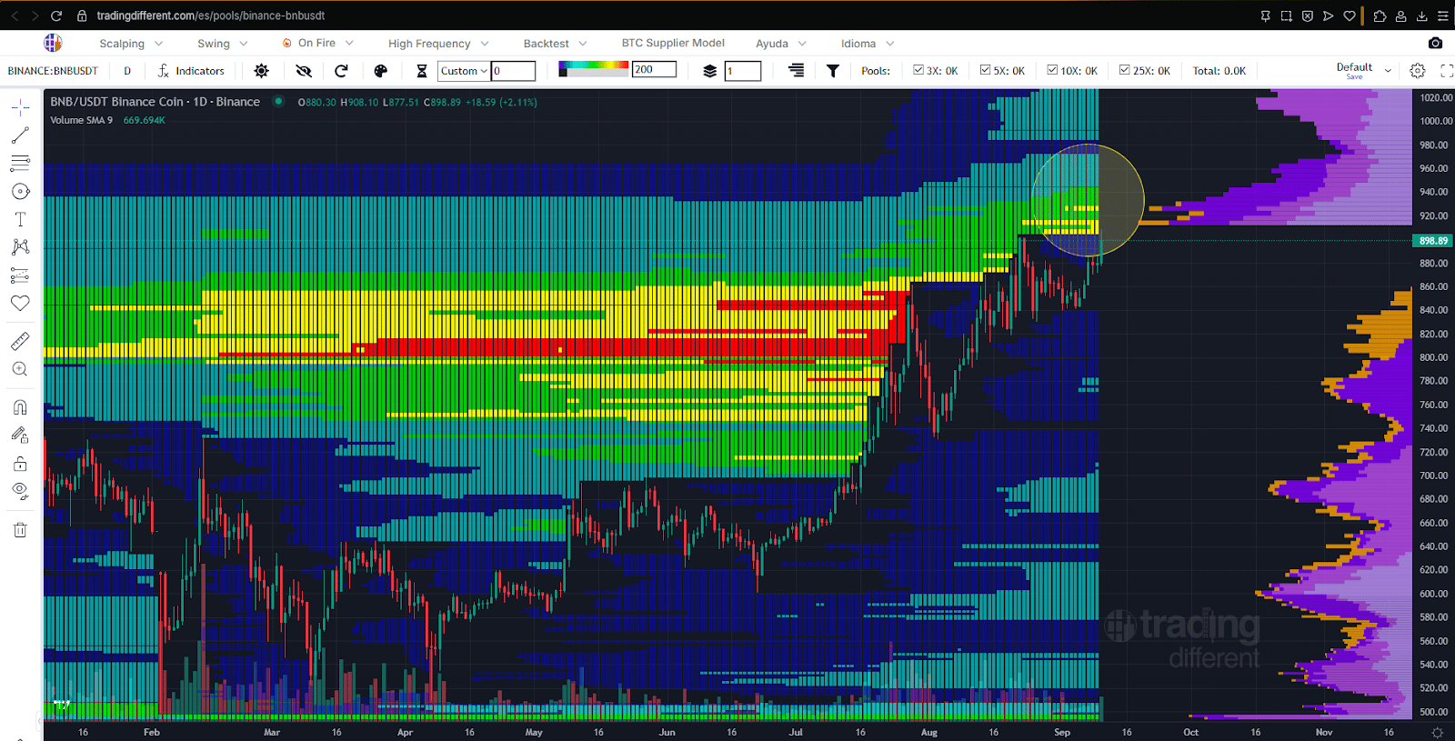
Task: Open the pattern drawing tool
Action: pos(20,247)
